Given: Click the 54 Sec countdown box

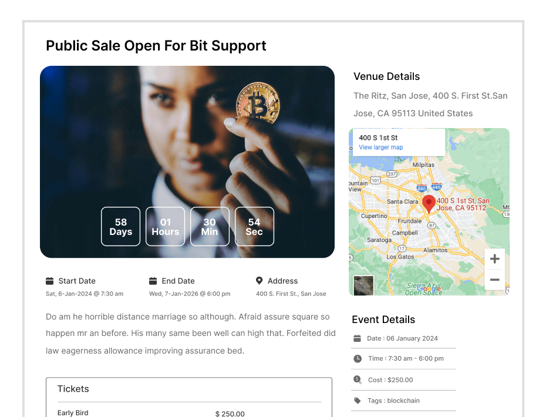Looking at the screenshot, I should (x=254, y=227).
